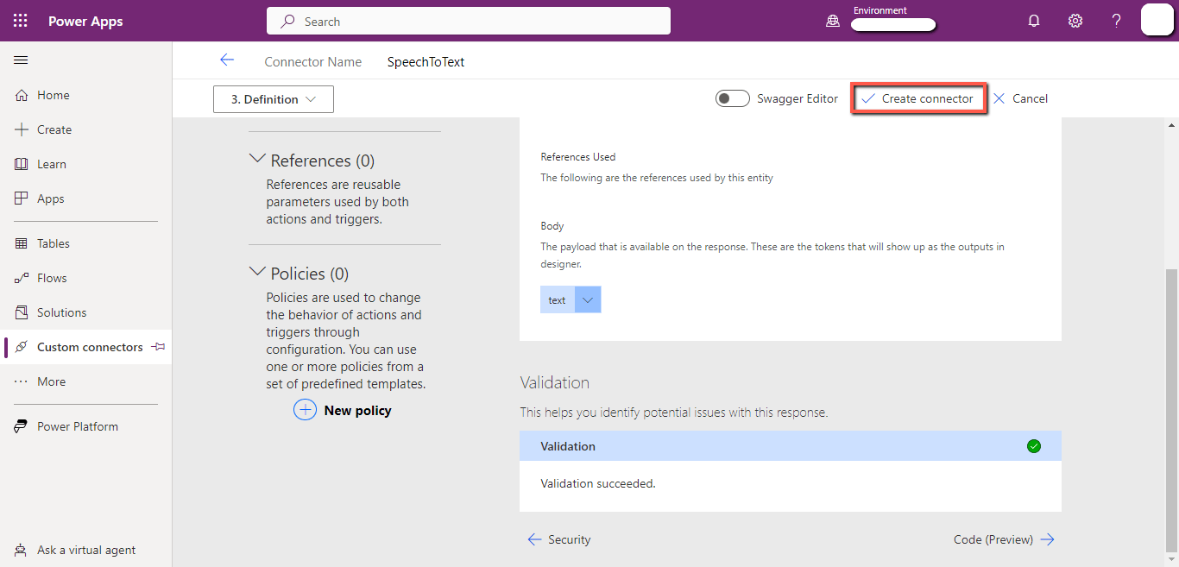The width and height of the screenshot is (1179, 567).
Task: Click the Create connector button
Action: pos(918,98)
